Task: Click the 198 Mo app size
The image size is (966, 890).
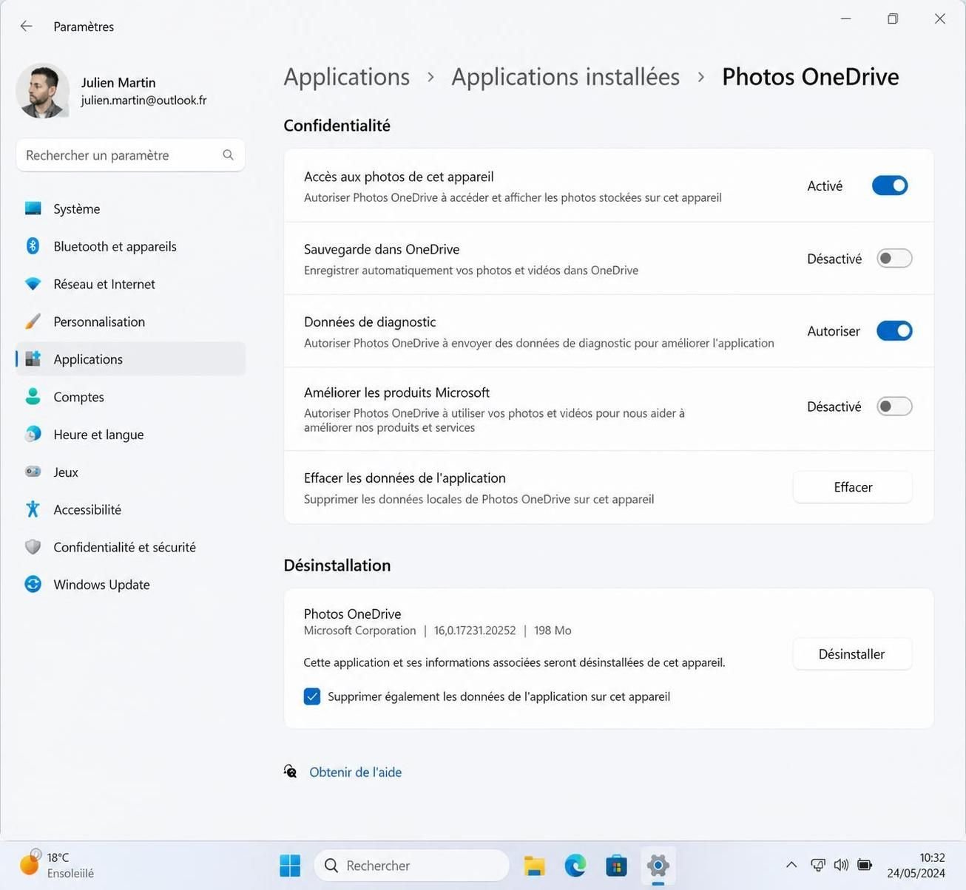Action: click(x=553, y=631)
